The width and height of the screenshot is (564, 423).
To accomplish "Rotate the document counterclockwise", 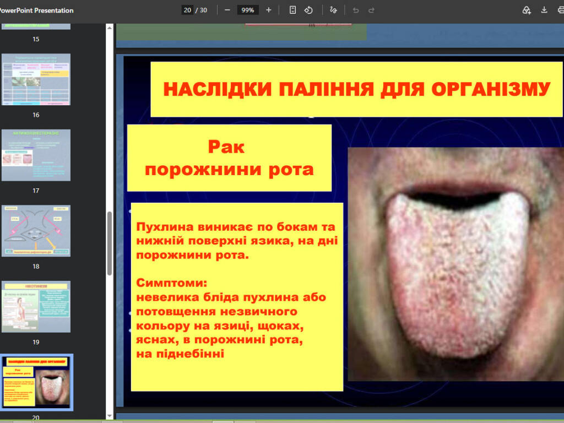I will (x=308, y=10).
